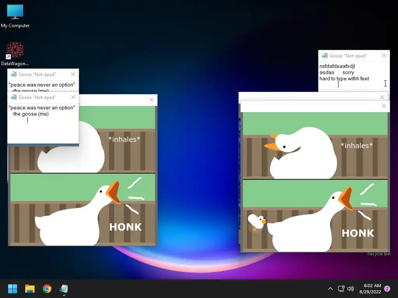Image resolution: width=398 pixels, height=298 pixels.
Task: Click the 'hard to type withh feet' line
Action: pos(344,78)
